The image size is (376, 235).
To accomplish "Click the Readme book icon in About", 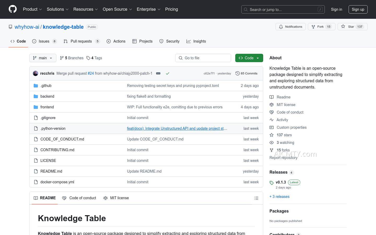I will tap(272, 97).
